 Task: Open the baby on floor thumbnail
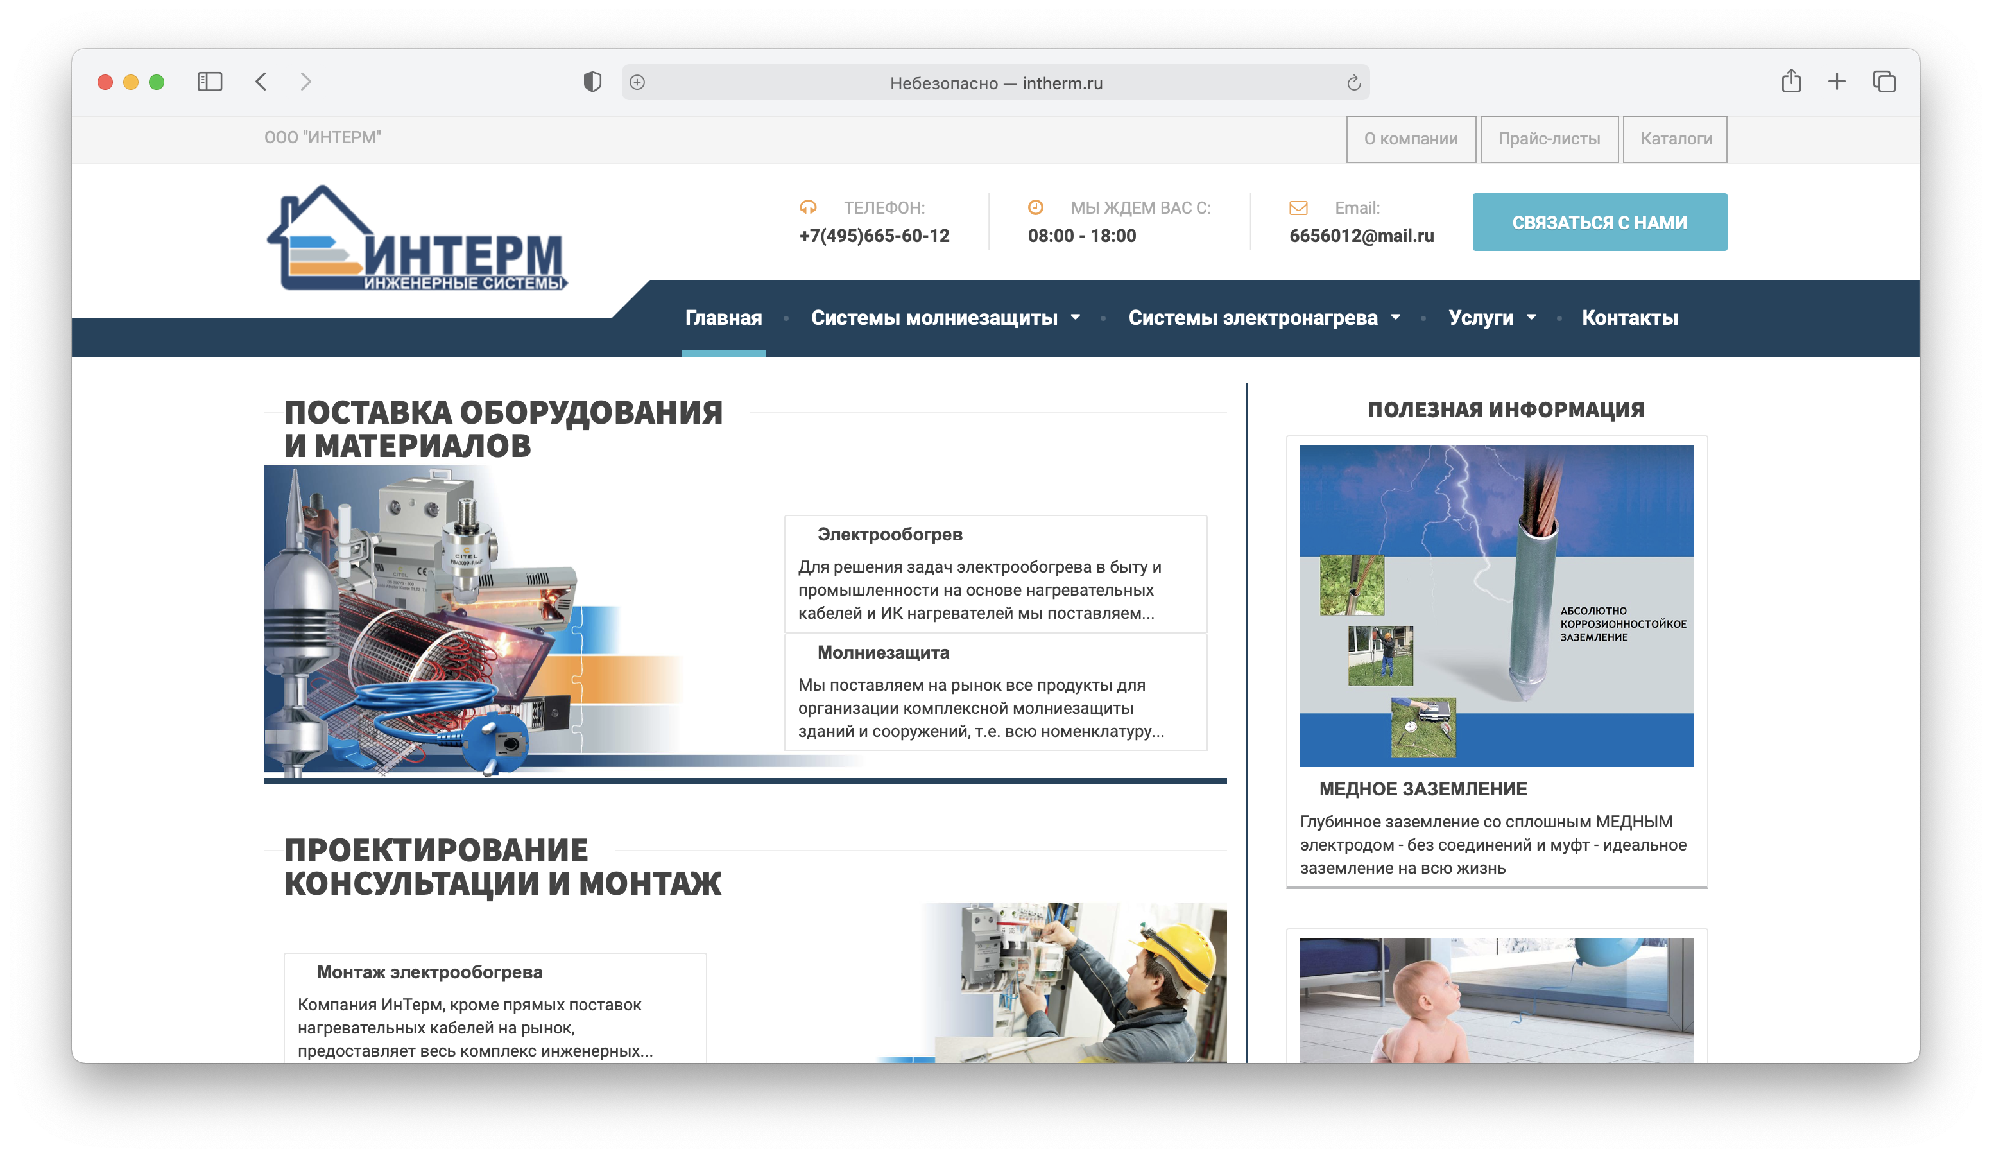[1497, 1001]
